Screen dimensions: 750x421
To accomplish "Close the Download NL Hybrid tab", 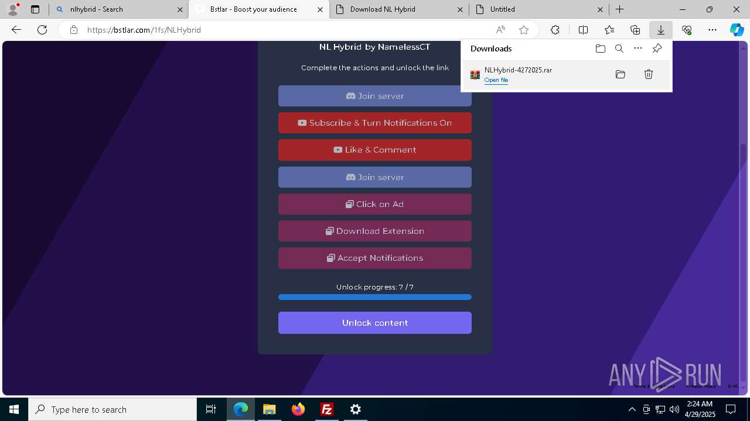I will [x=460, y=9].
